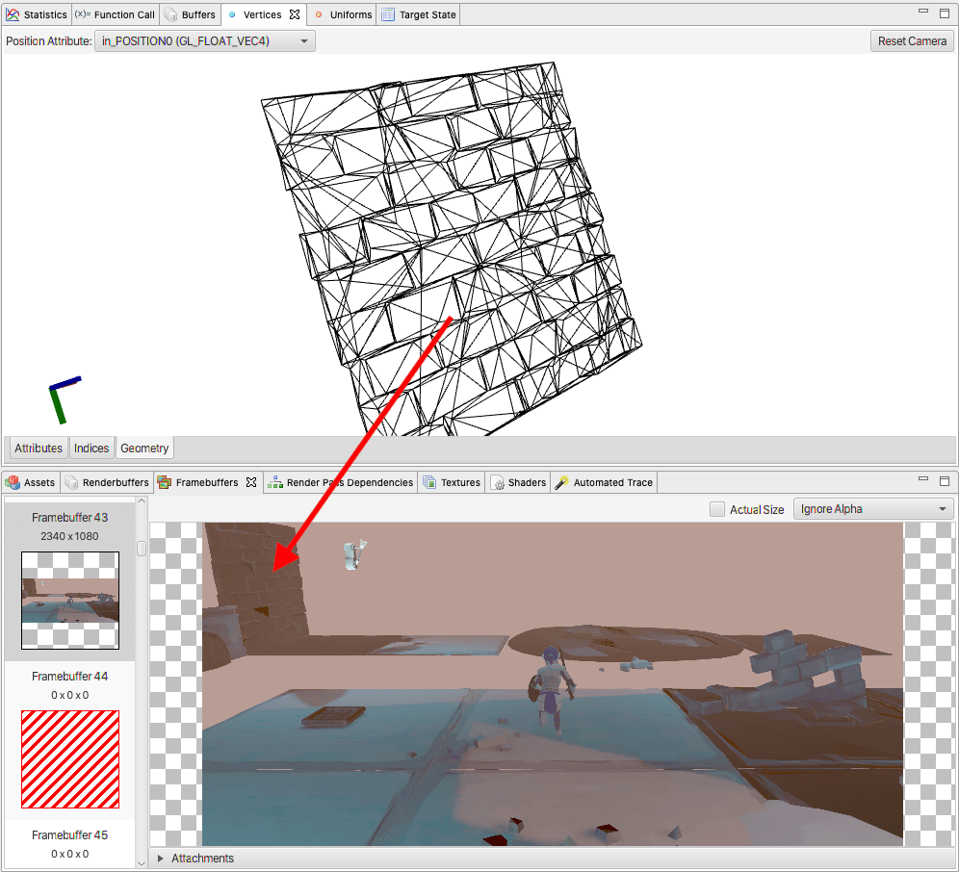Click the Assets tab icon
Screen dimensions: 959x872
click(13, 482)
